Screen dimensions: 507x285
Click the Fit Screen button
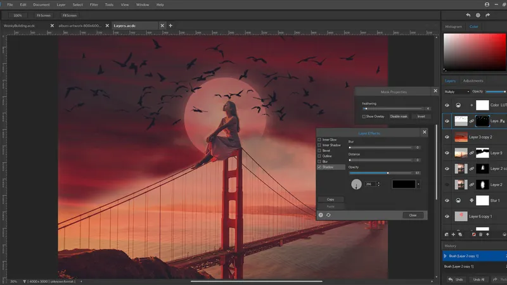click(x=43, y=15)
